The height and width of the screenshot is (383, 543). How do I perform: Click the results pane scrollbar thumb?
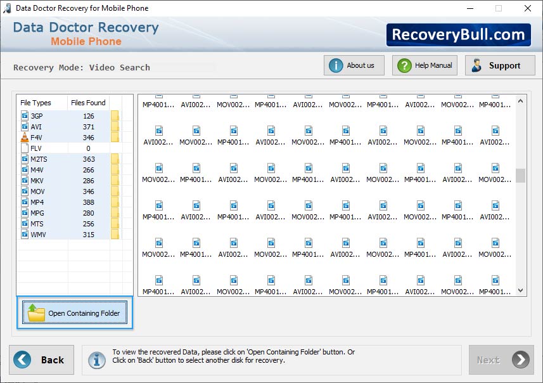[x=520, y=176]
